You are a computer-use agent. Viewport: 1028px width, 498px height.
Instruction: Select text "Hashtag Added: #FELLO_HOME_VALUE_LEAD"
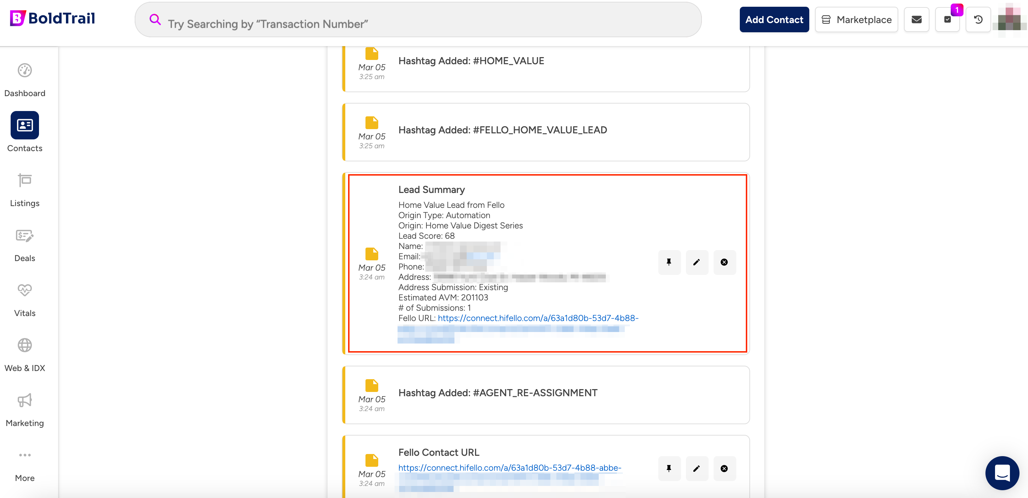502,130
